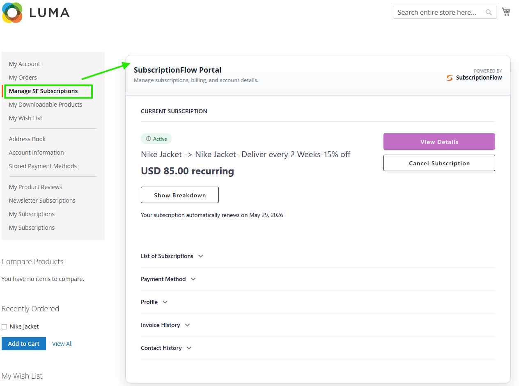
Task: Click the SubscriptionFlow logo in portal header
Action: coord(474,78)
